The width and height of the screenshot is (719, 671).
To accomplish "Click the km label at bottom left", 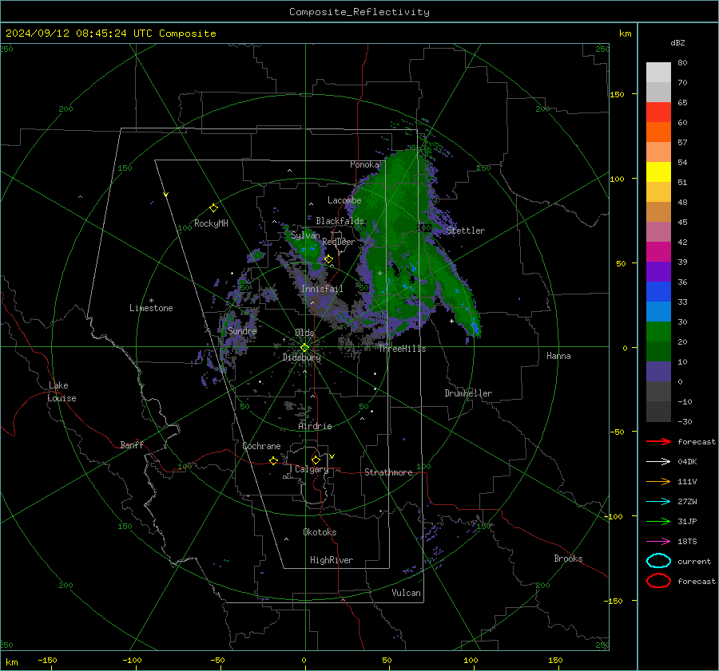I will click(11, 662).
